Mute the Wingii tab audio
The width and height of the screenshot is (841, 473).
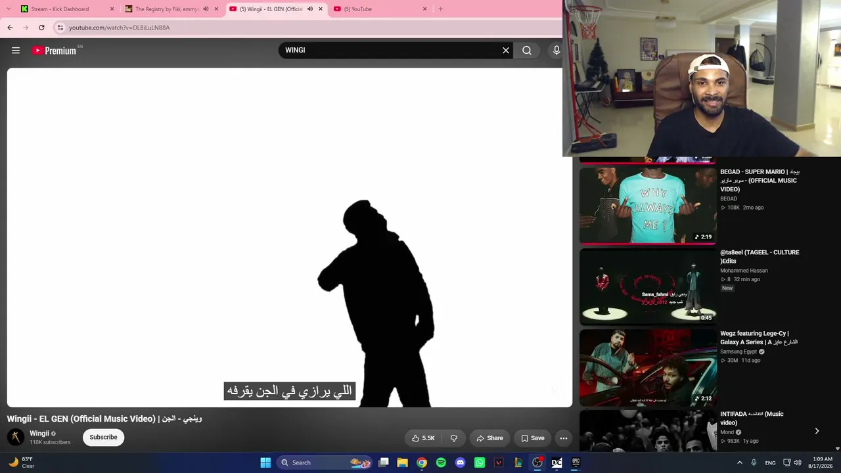click(x=310, y=9)
